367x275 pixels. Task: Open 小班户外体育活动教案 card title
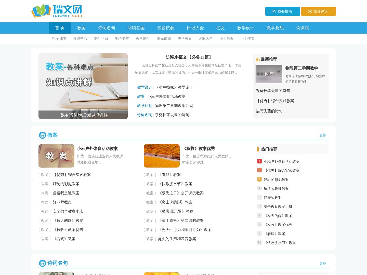[x=97, y=148]
